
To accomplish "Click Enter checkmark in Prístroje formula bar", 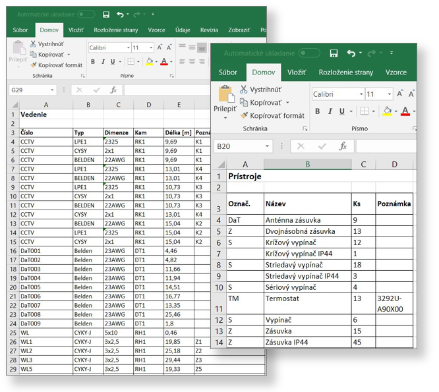I will (x=322, y=146).
